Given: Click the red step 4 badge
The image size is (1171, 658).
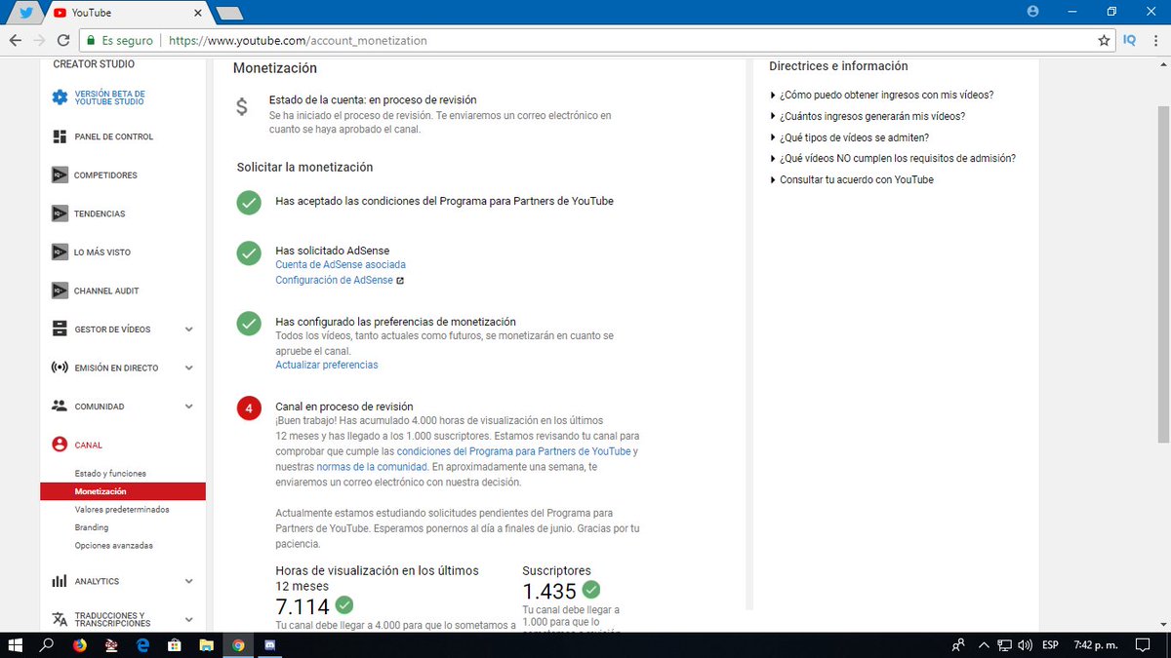Looking at the screenshot, I should click(x=249, y=408).
